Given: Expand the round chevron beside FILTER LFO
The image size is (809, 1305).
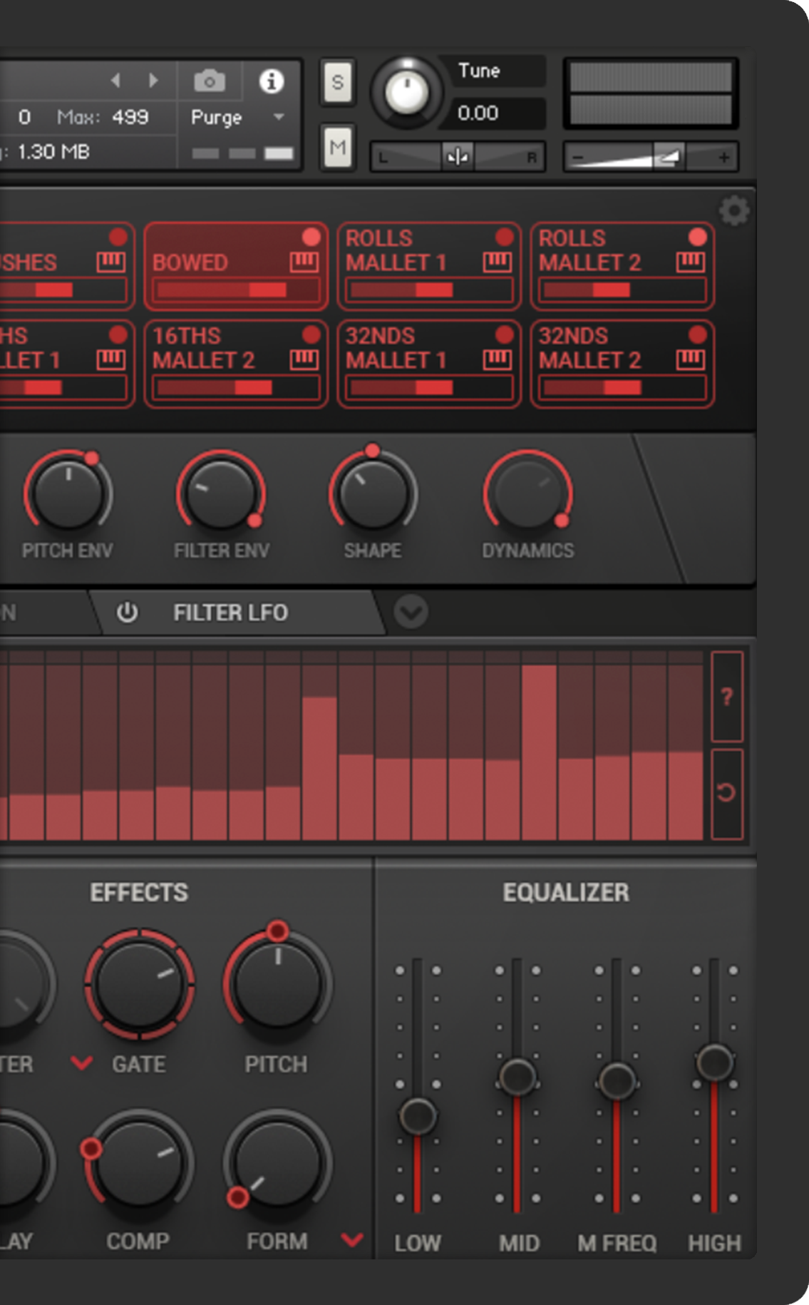Looking at the screenshot, I should tap(411, 612).
